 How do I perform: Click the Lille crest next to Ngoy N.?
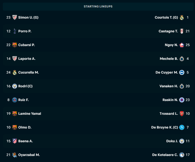pyautogui.click(x=182, y=45)
